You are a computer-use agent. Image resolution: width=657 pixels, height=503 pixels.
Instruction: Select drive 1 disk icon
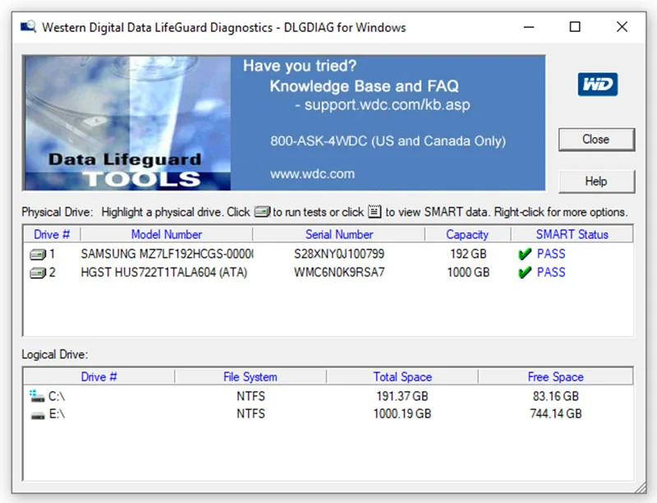38,254
